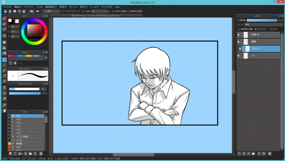Open the フィルタ menu
285x161 pixels.
click(x=40, y=7)
